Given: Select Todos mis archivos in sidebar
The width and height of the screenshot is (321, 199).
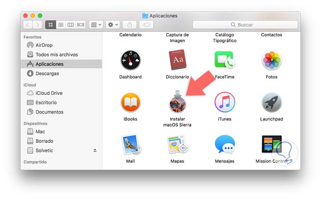Looking at the screenshot, I should coord(62,54).
